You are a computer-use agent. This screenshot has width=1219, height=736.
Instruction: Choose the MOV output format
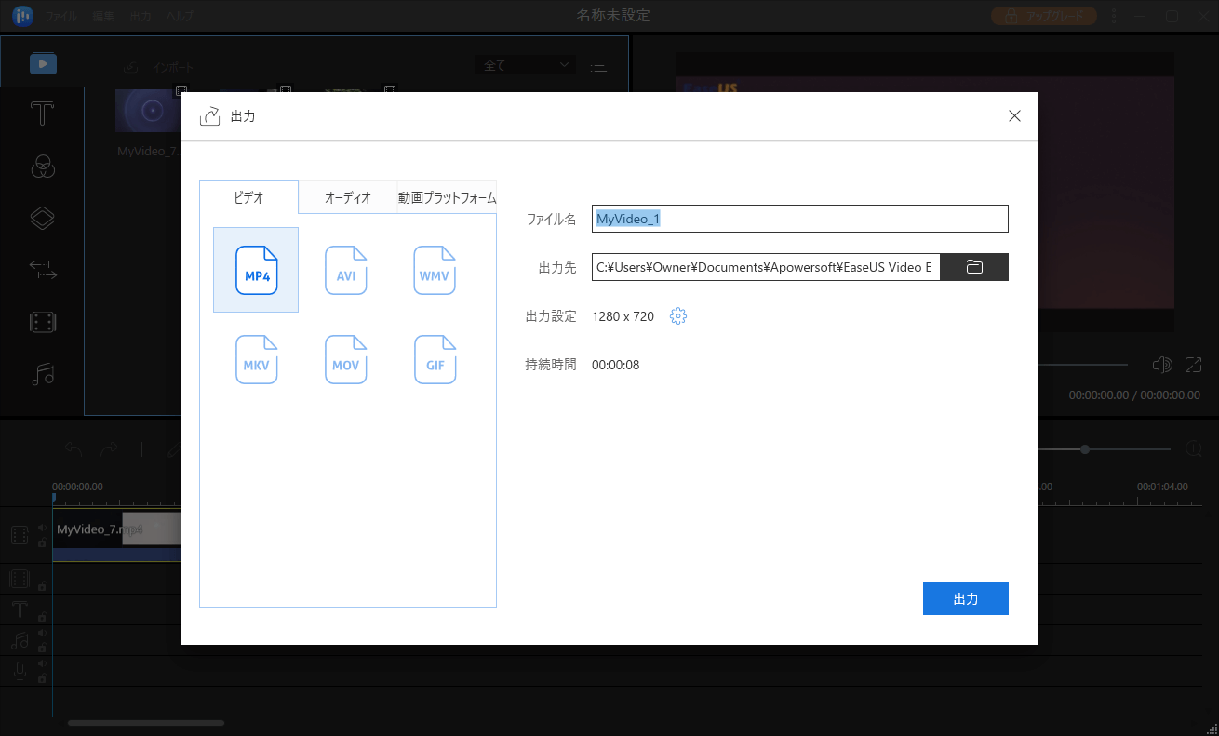pos(345,359)
